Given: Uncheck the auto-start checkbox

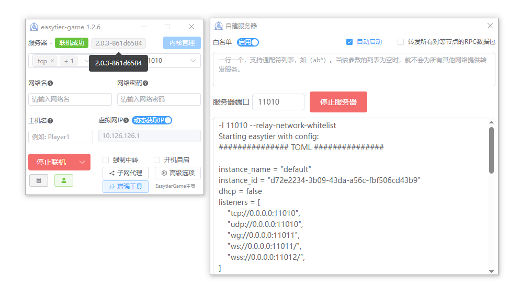Looking at the screenshot, I should point(349,42).
